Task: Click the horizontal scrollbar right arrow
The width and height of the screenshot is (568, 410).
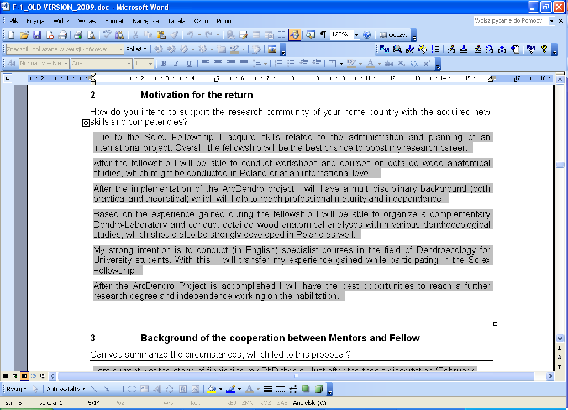Action: pos(551,376)
